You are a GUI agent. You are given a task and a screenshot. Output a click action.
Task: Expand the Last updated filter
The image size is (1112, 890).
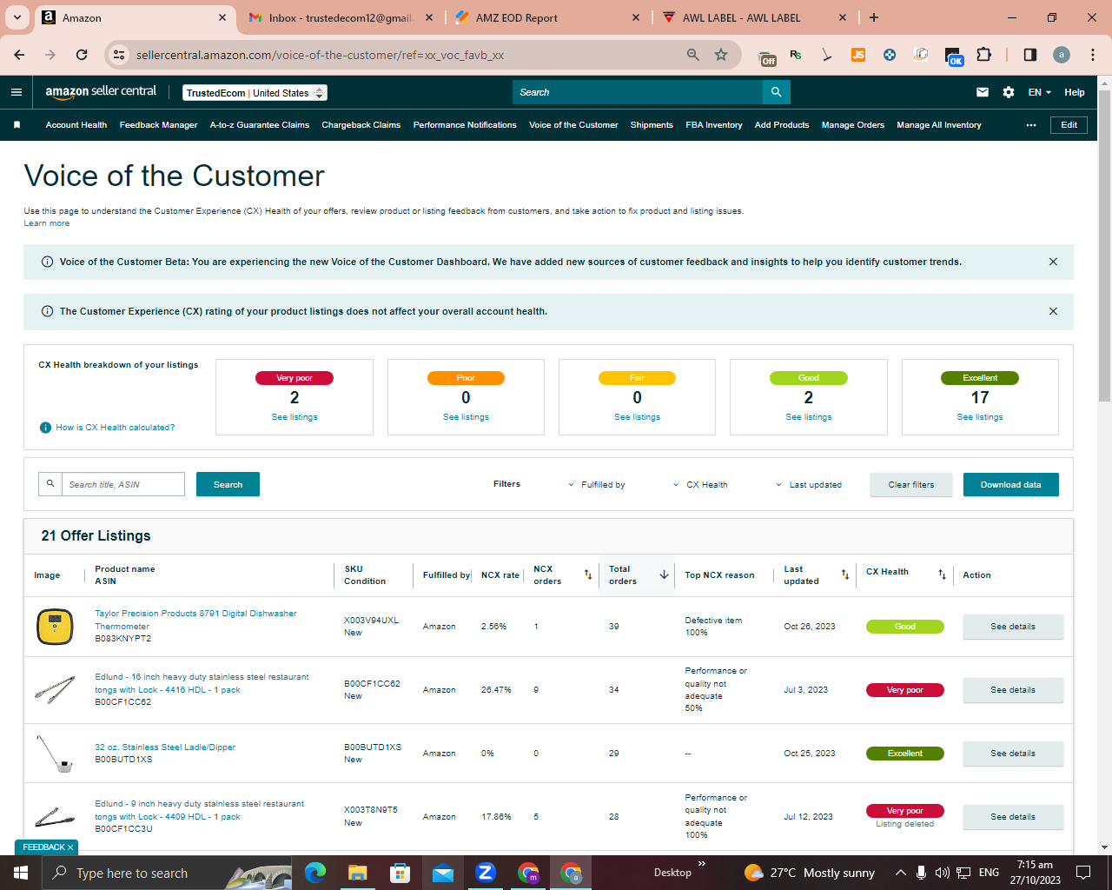point(809,485)
